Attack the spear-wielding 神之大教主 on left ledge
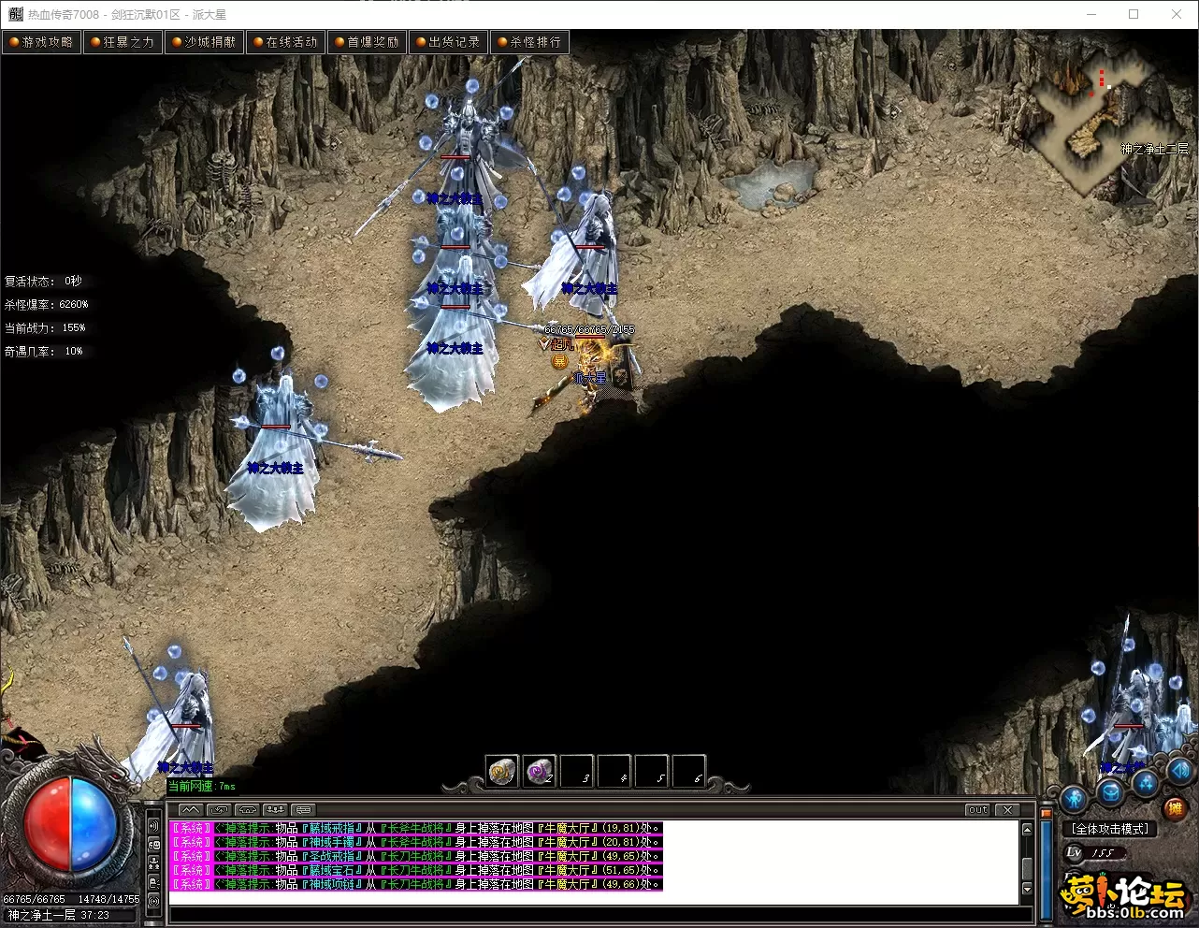The image size is (1199, 928). 276,444
